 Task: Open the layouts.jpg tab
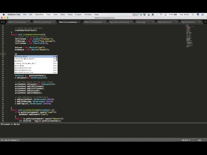(x=141, y=22)
